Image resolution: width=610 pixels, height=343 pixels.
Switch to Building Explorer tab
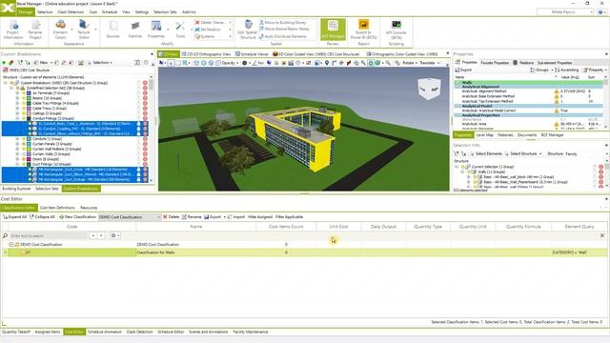pos(16,189)
